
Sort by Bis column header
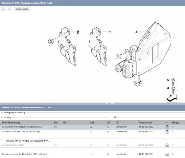74,122
